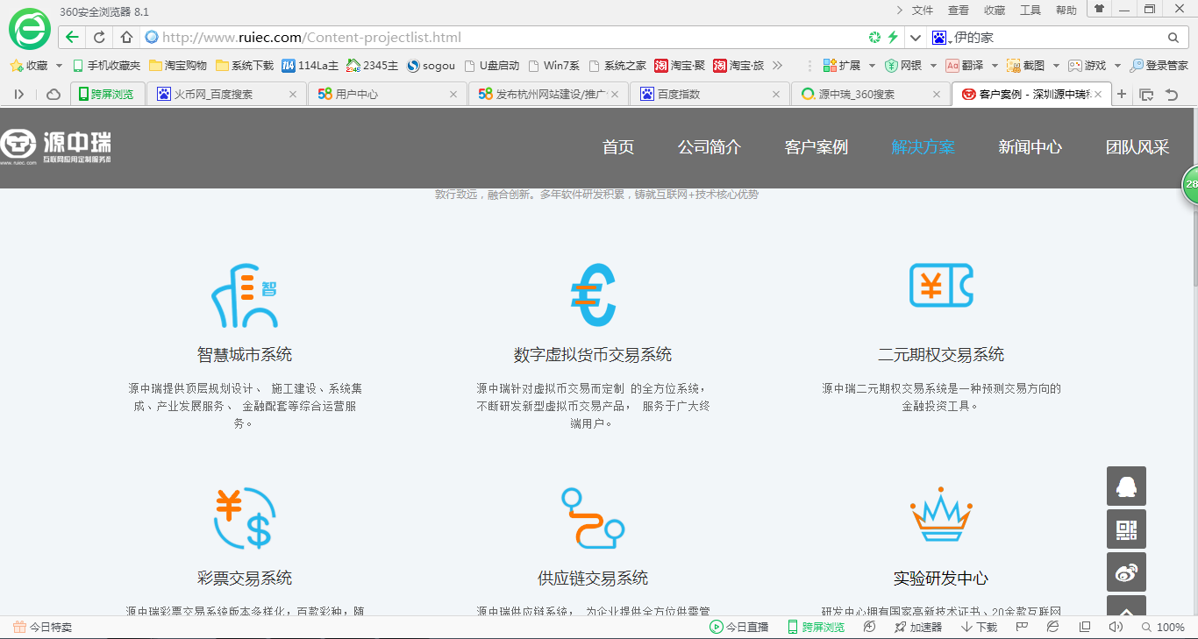1198x639 pixels.
Task: Open 解决方案 navigation item
Action: (x=923, y=147)
